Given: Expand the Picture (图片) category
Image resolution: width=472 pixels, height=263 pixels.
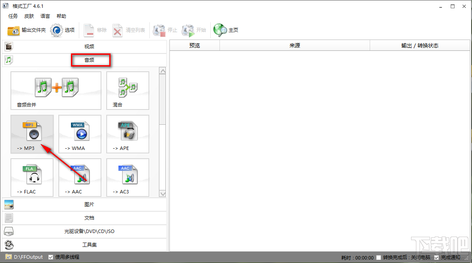Looking at the screenshot, I should [84, 204].
